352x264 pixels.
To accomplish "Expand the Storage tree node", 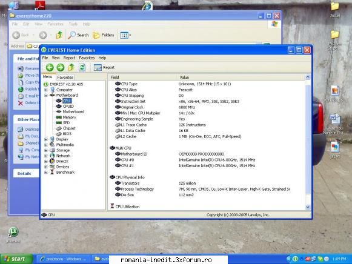I will click(46, 150).
